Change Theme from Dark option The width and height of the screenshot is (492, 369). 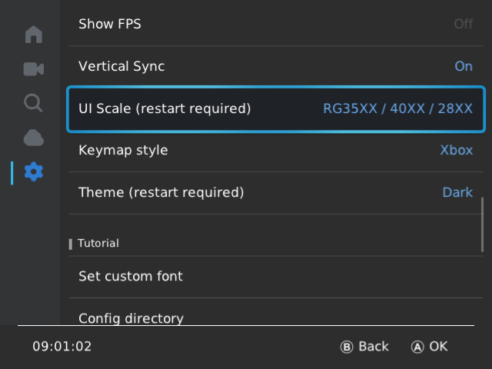point(457,192)
